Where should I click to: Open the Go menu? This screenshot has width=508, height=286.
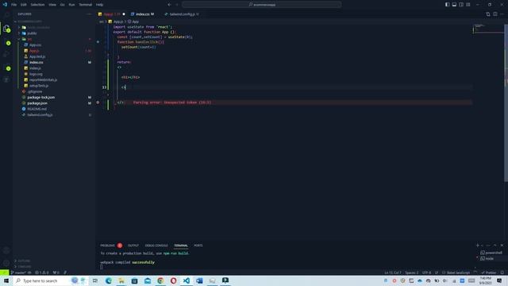tap(62, 5)
